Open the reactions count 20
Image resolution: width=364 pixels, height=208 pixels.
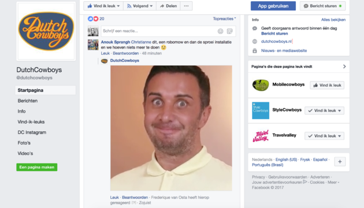click(x=102, y=19)
